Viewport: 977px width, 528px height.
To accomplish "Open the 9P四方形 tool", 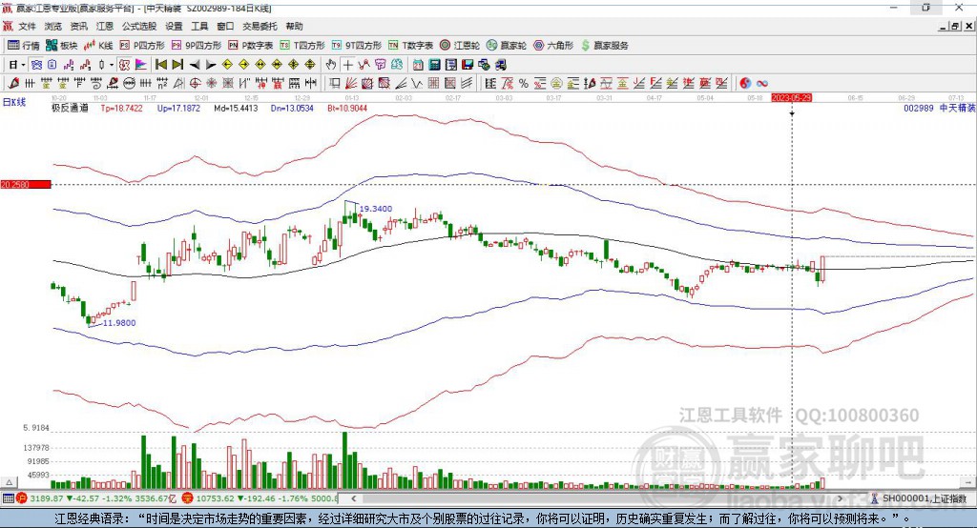I will tap(197, 46).
